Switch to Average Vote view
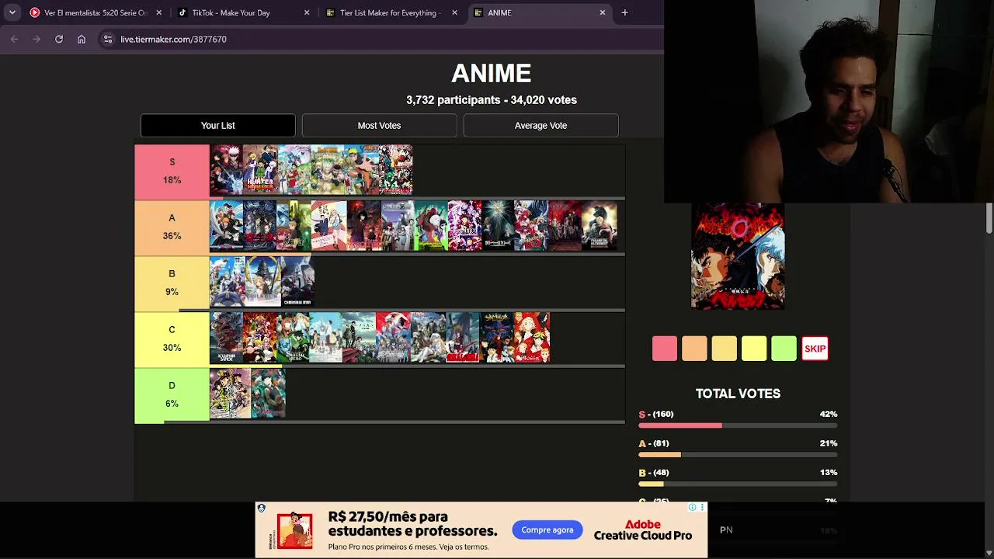This screenshot has height=559, width=994. tap(540, 125)
